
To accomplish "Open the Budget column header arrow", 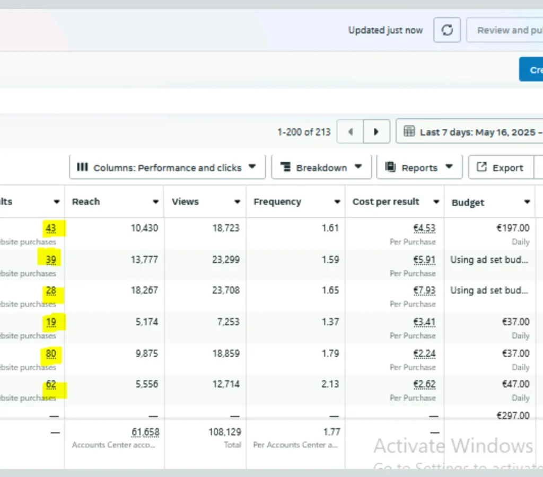I will pos(527,202).
